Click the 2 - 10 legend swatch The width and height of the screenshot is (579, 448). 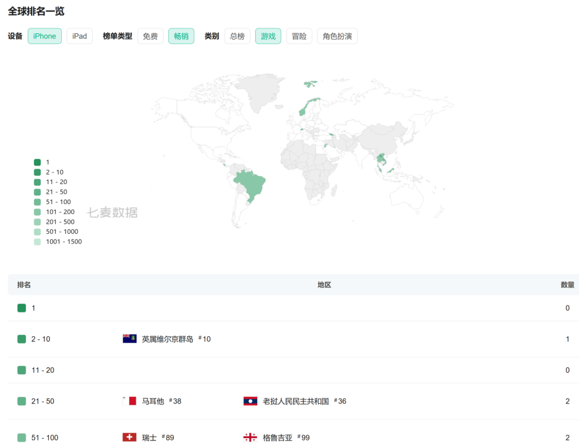pos(38,172)
